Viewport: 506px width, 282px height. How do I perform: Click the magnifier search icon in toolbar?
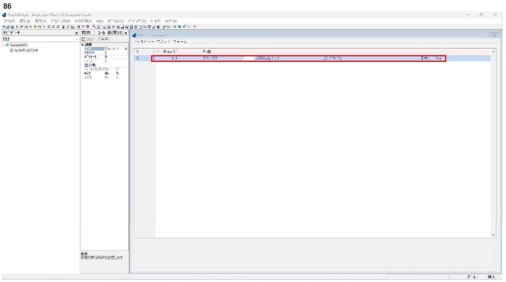94,27
